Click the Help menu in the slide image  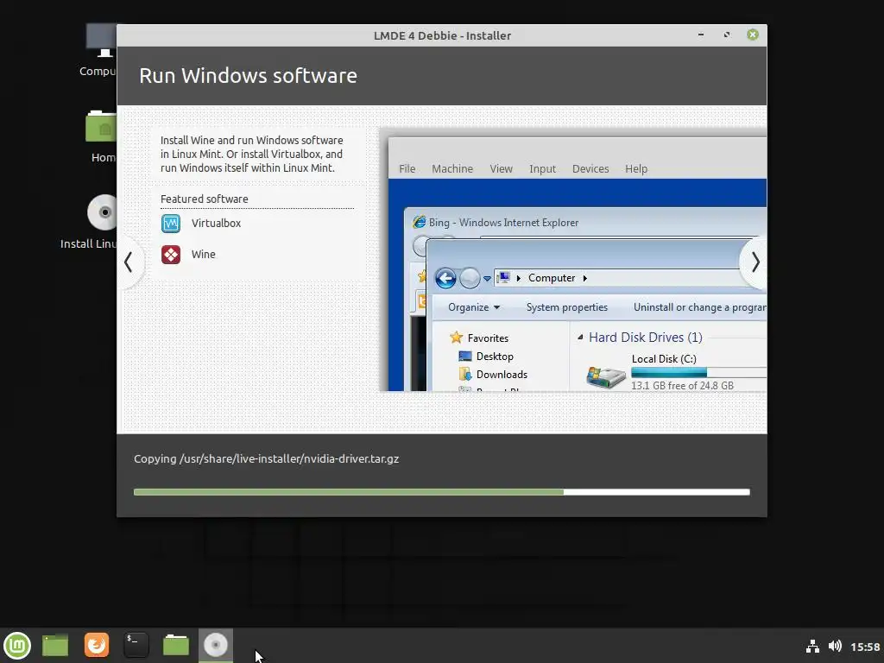point(636,168)
